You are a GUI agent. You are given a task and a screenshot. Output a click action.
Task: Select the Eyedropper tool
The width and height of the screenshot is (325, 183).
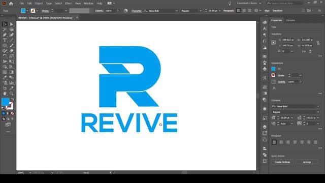5,78
